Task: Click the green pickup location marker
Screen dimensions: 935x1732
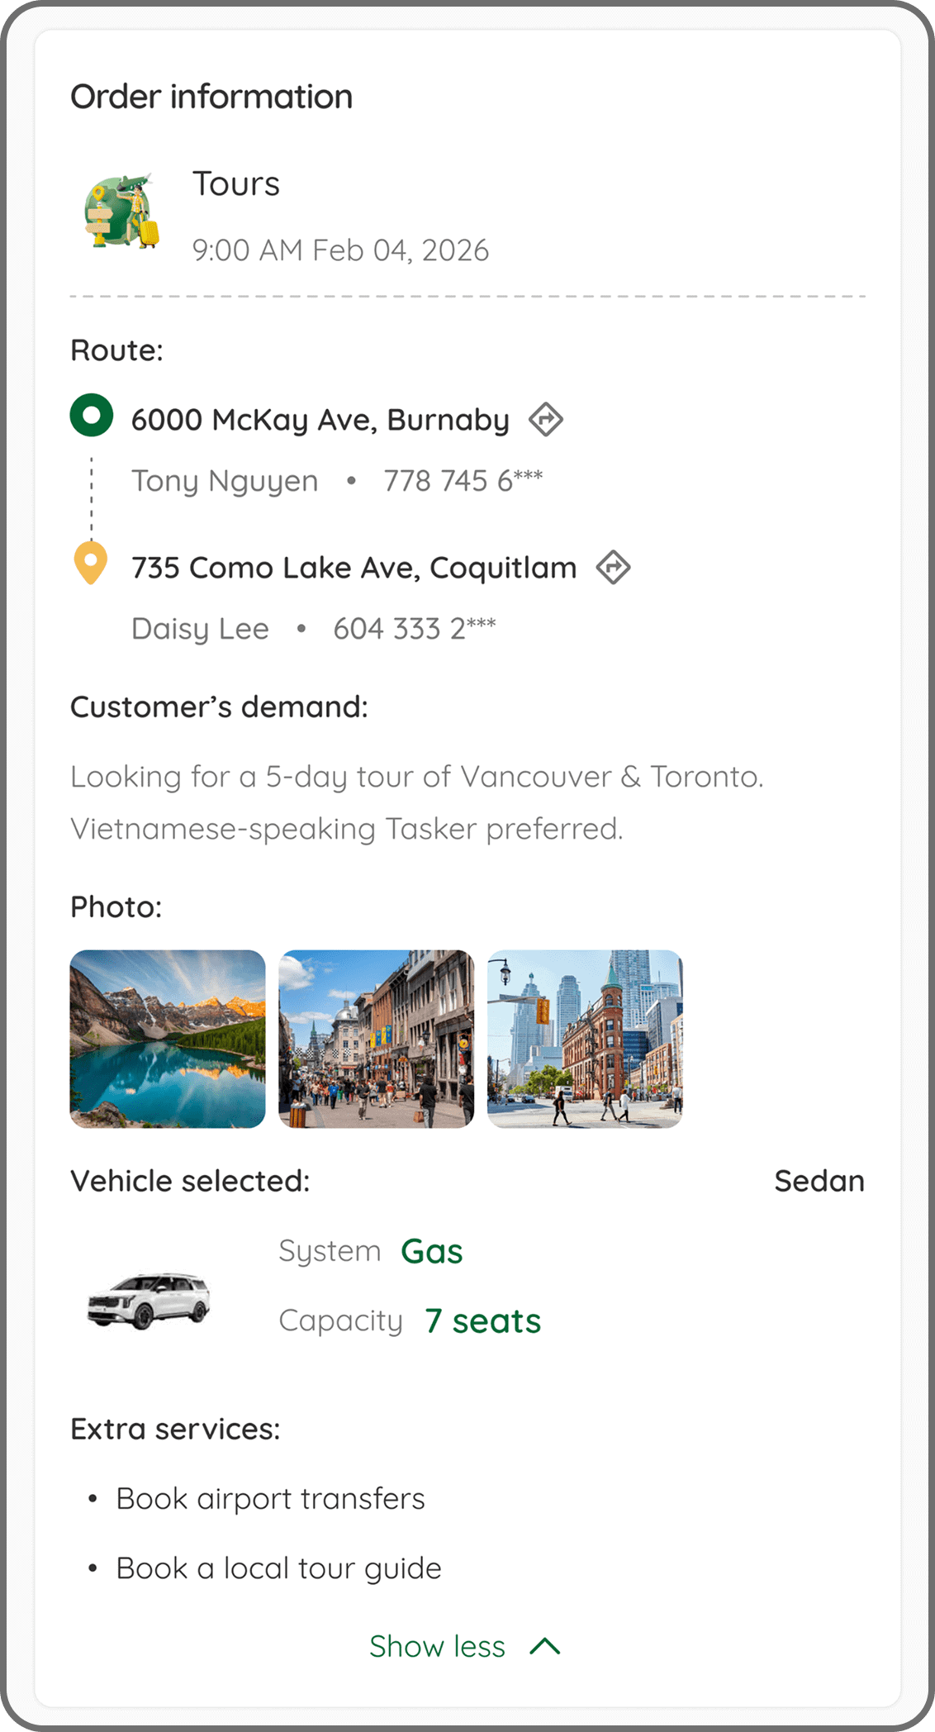Action: click(92, 415)
